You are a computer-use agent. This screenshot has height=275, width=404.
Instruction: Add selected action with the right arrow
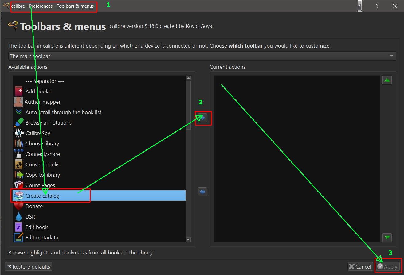202,118
